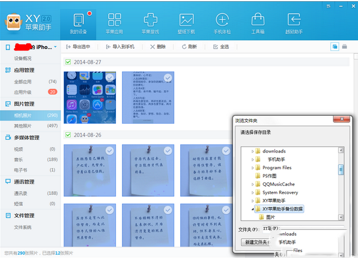
Task: Click the 文件管理 section icon
Action: [8, 215]
